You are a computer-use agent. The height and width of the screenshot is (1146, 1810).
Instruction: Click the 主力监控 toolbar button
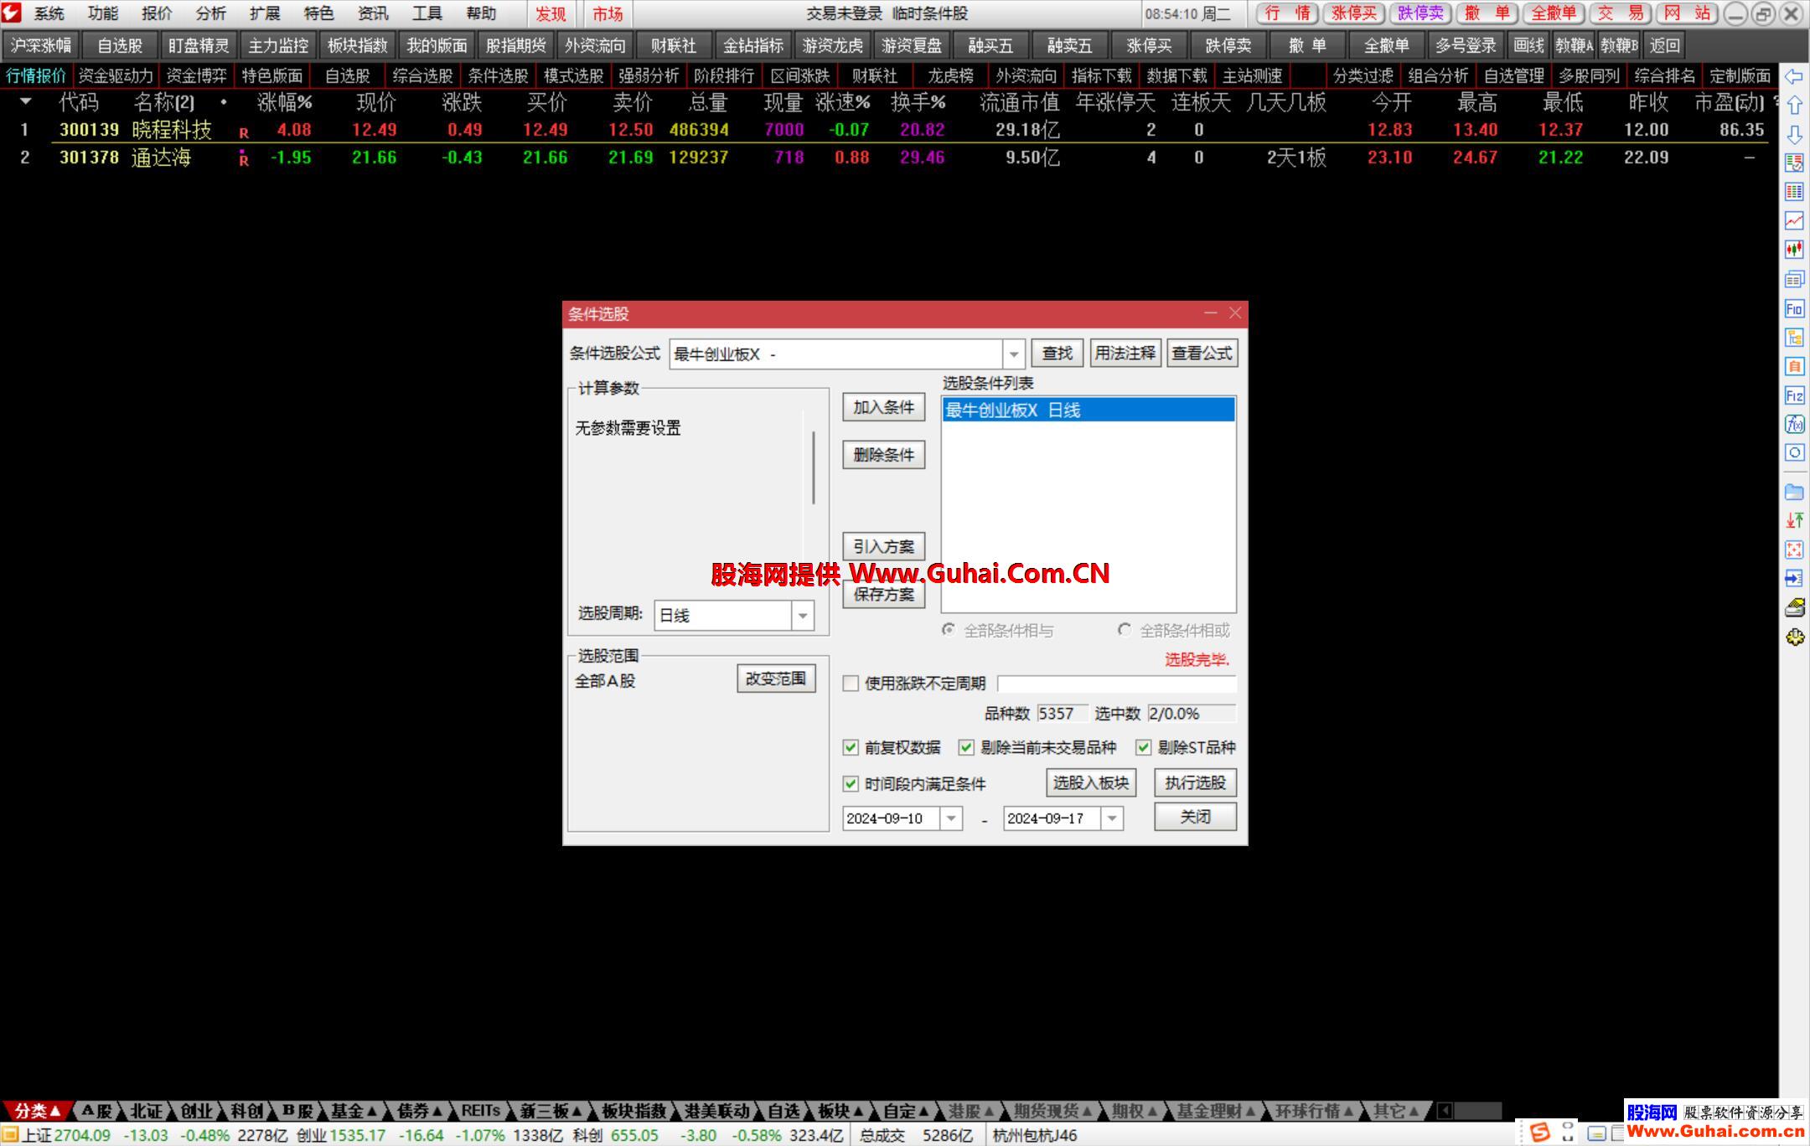click(x=278, y=46)
